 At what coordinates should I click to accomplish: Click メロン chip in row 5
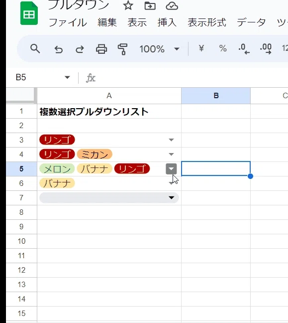click(57, 169)
